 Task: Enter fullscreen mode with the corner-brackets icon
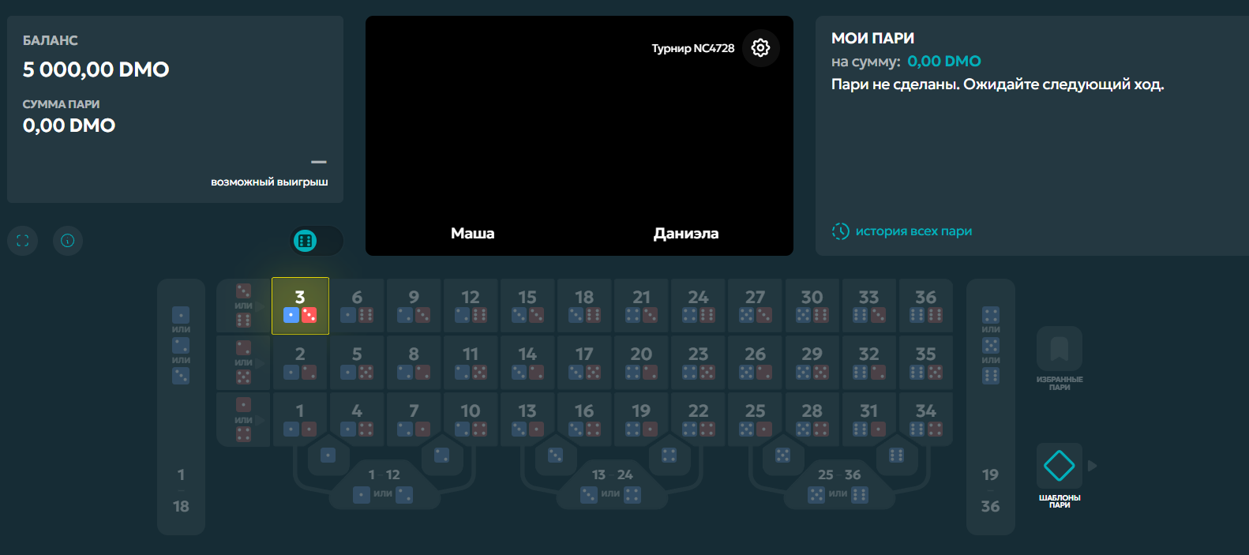(22, 241)
